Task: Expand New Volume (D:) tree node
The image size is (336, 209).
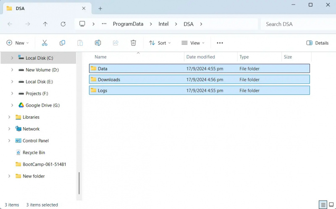Action: [x=12, y=70]
